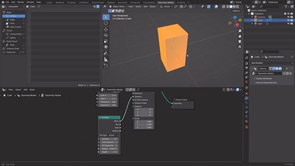
Task: Unlink the node group with X icon
Action: coord(134,90)
